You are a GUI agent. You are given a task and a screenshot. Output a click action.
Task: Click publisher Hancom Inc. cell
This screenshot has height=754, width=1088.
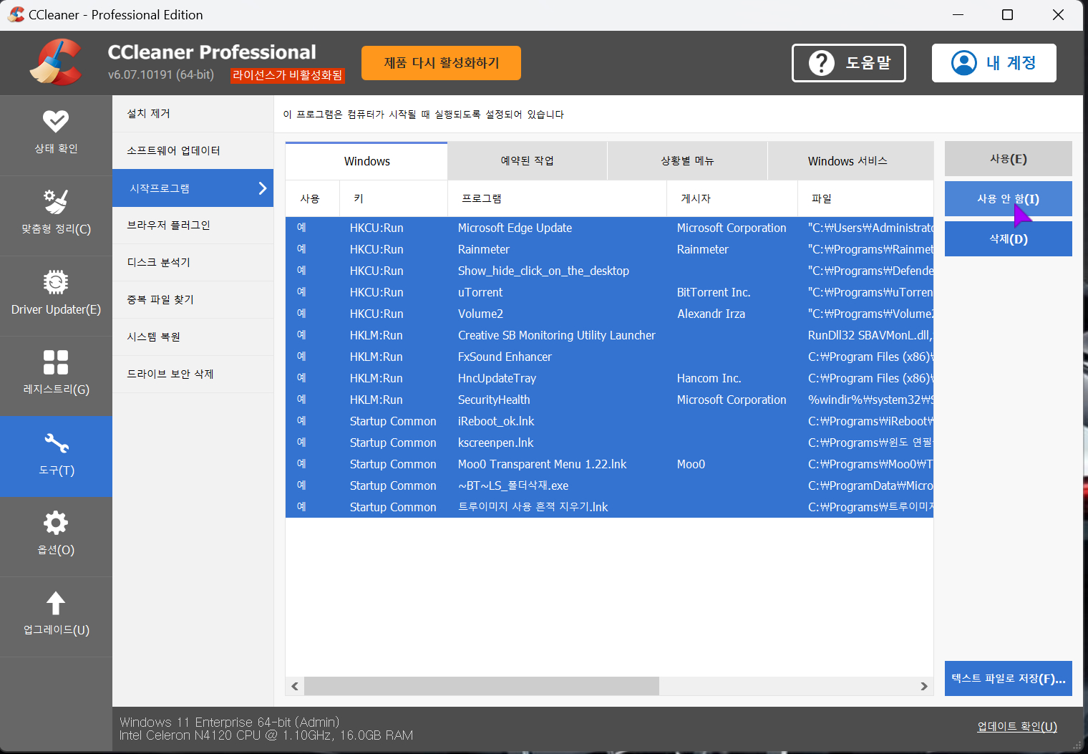709,378
